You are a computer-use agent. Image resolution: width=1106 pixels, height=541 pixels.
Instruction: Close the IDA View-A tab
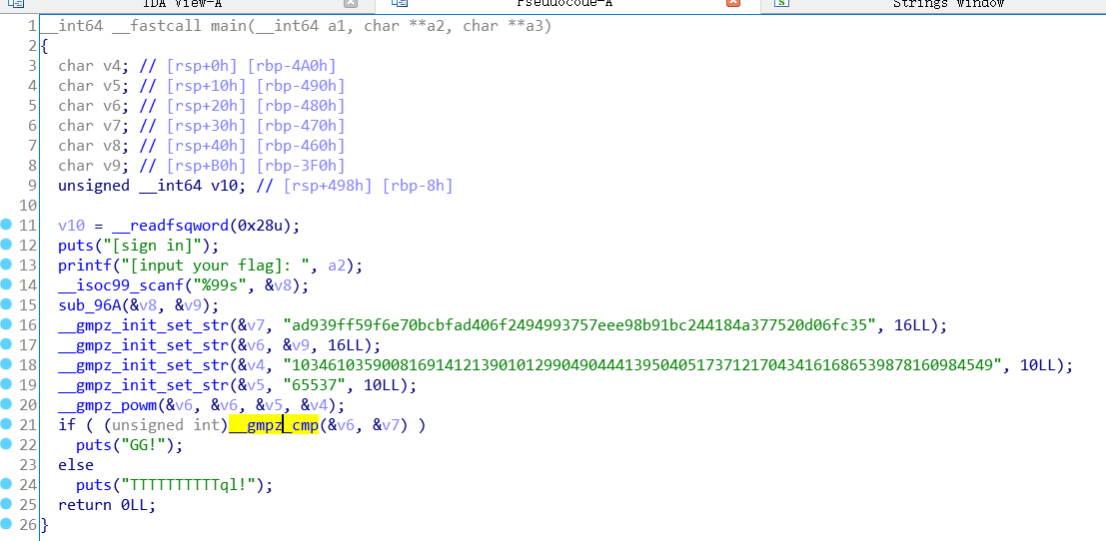click(x=351, y=4)
